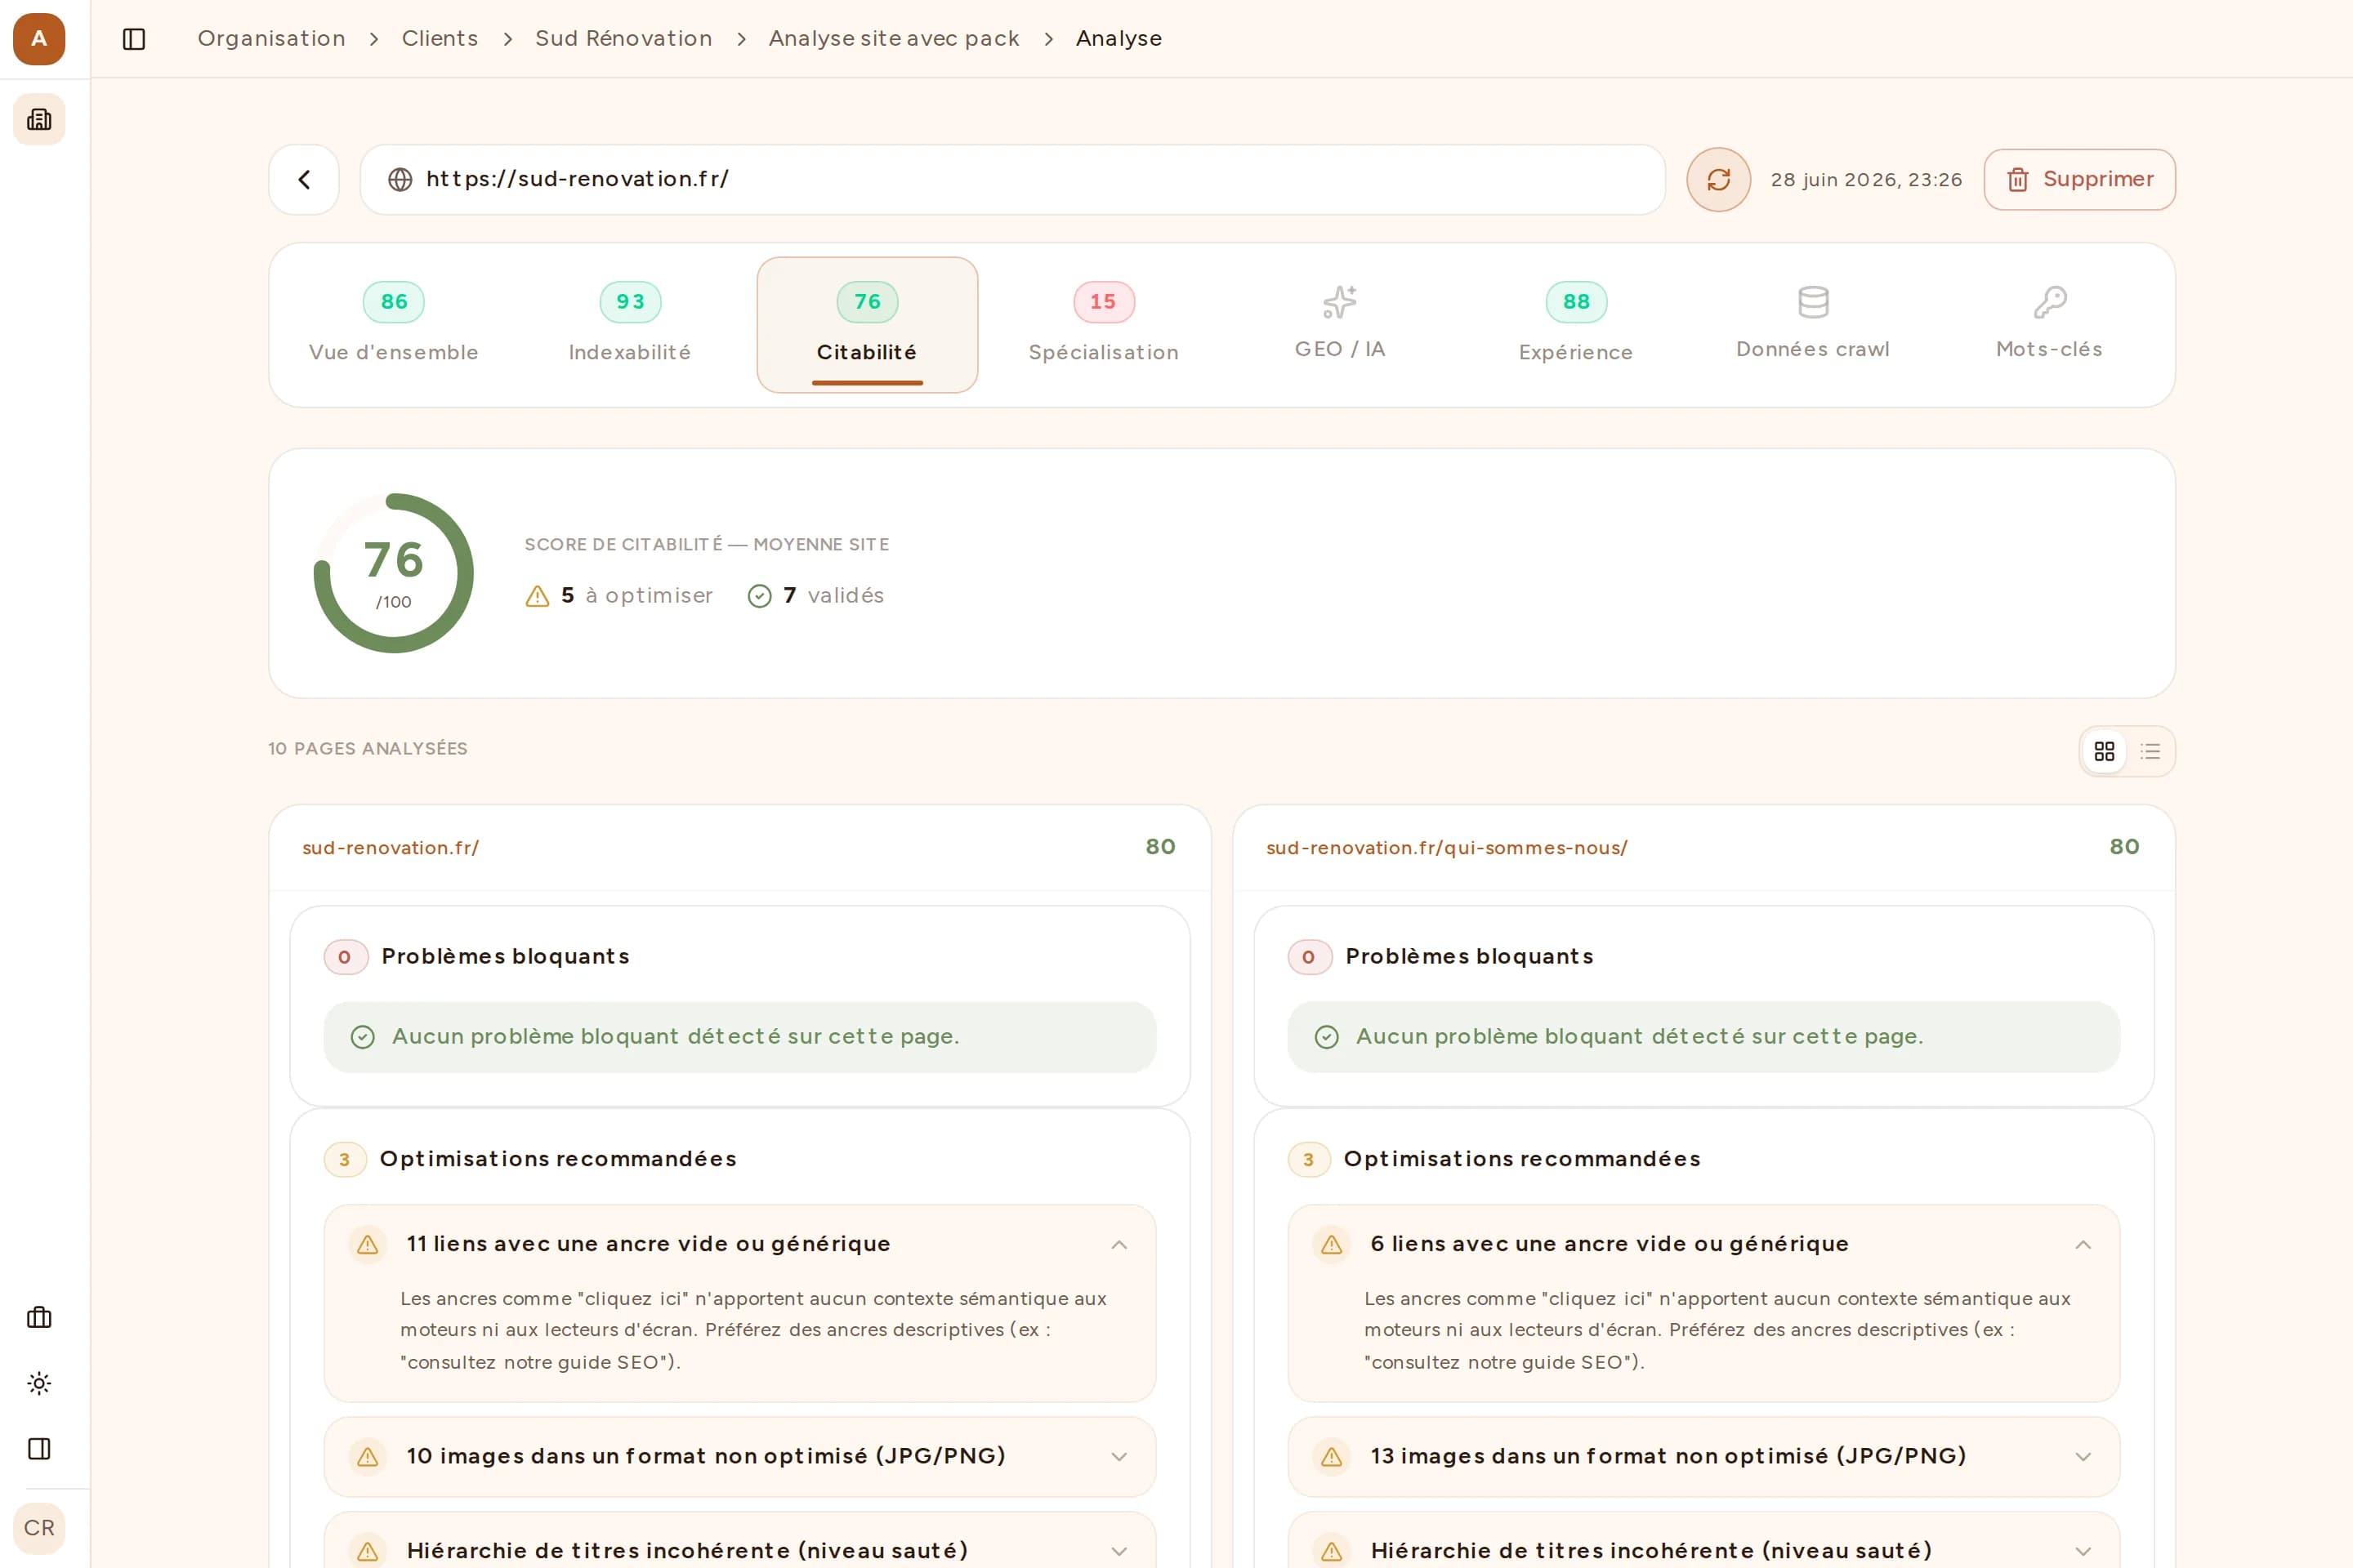Viewport: 2353px width, 1568px height.
Task: Click the key icon of Mots-clés
Action: [2050, 301]
